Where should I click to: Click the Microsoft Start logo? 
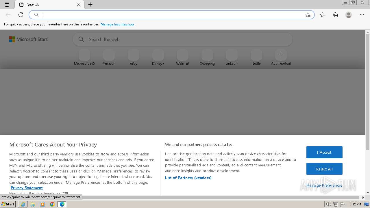pos(28,39)
